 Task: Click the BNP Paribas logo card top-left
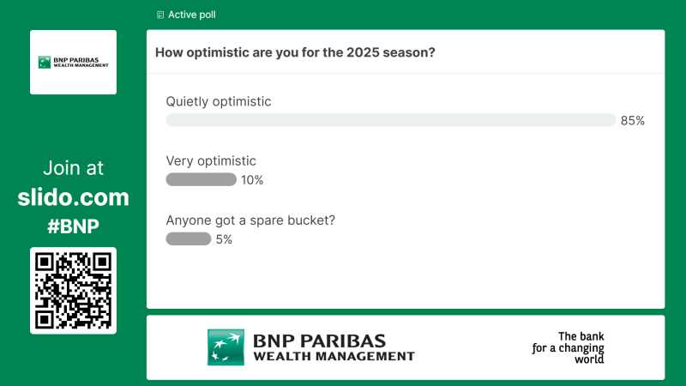(x=73, y=63)
